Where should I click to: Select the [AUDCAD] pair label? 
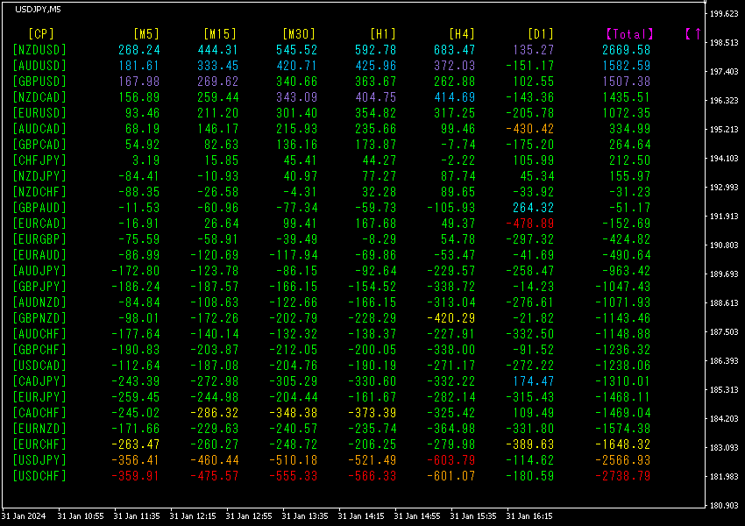(39, 129)
